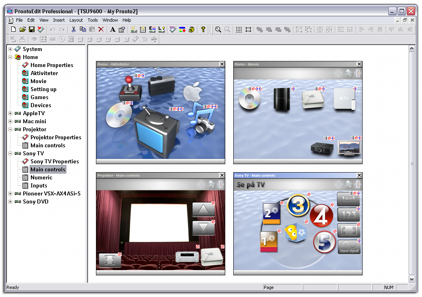The height and width of the screenshot is (297, 422).
Task: Open the Layout menu
Action: pyautogui.click(x=76, y=20)
